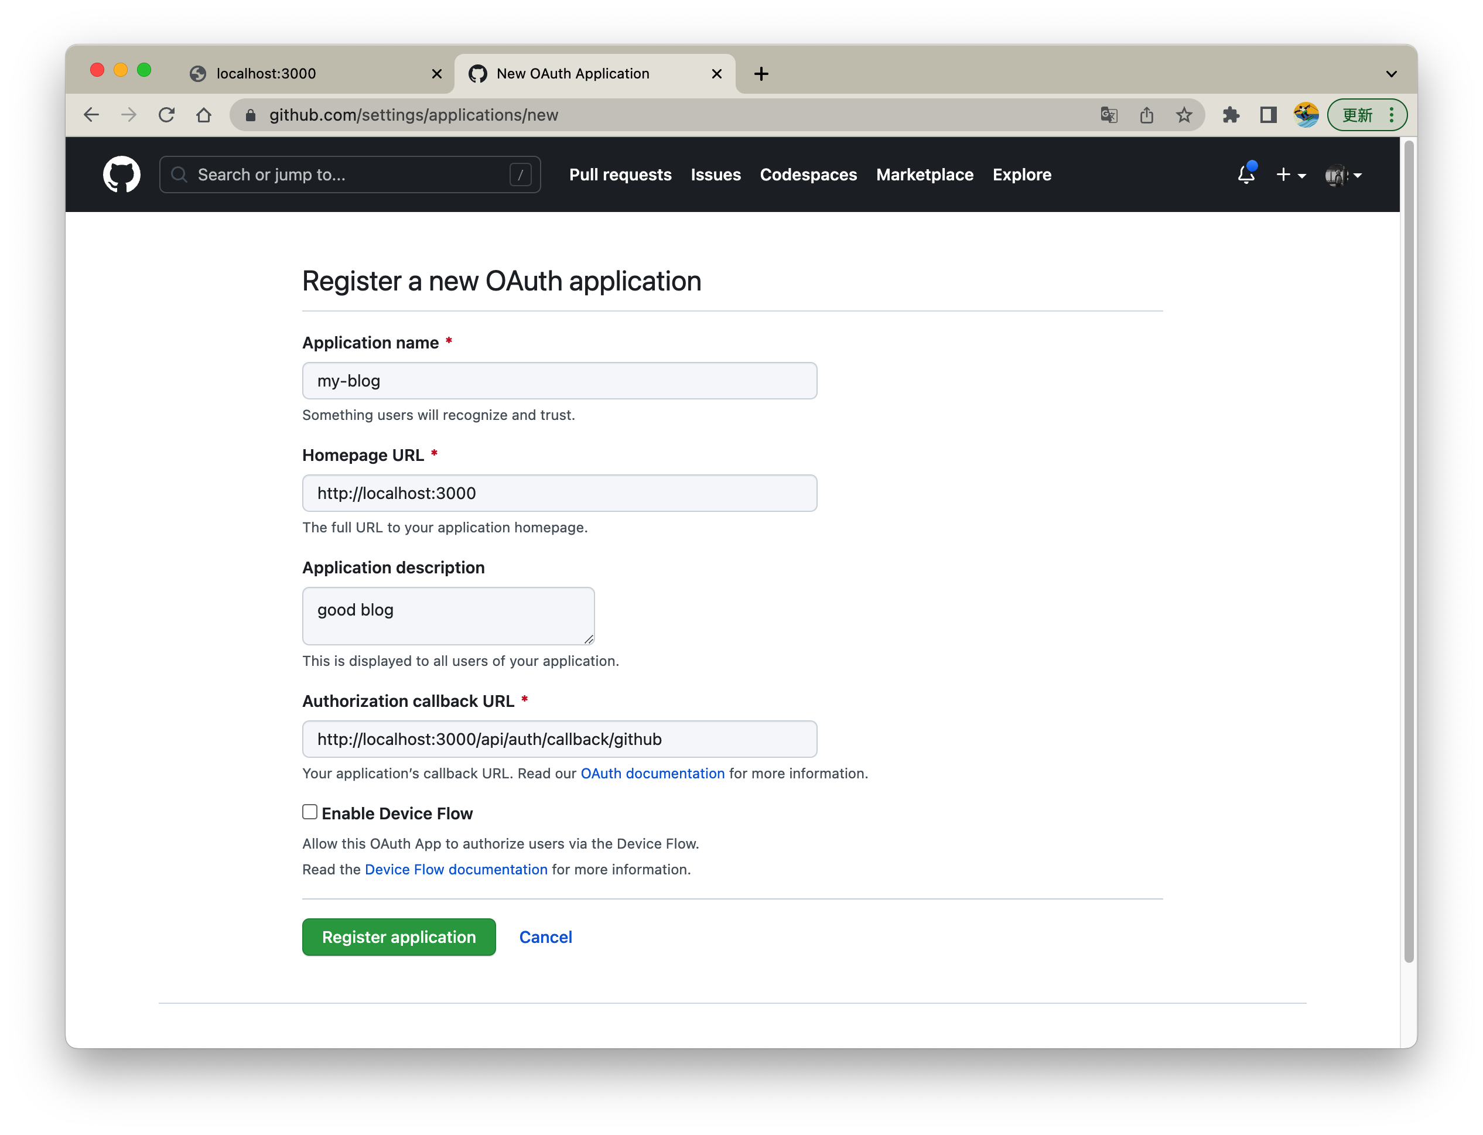1483x1135 pixels.
Task: Reload the current page
Action: pos(166,115)
